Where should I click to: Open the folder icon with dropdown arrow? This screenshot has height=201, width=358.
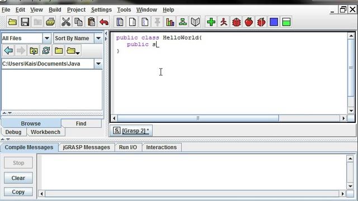[73, 50]
